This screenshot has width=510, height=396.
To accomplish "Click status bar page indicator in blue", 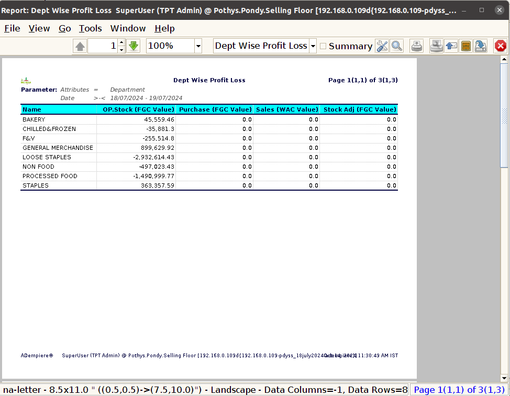I will (459, 390).
